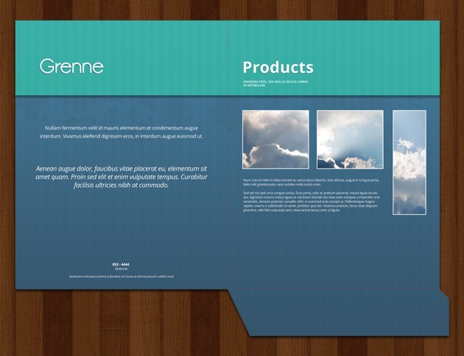Click the Sed vel nisi sed urna paragraph

[311, 199]
